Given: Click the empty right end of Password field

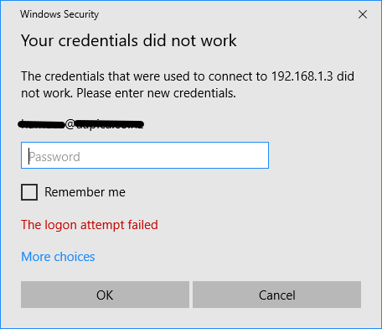Looking at the screenshot, I should click(x=224, y=155).
